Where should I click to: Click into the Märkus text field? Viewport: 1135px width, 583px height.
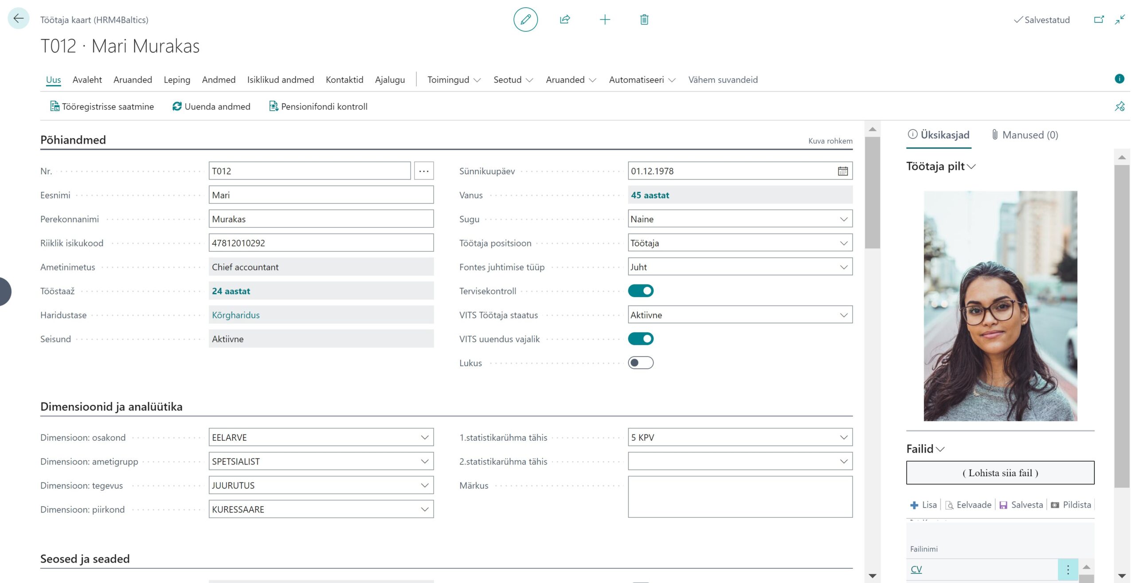click(x=740, y=497)
